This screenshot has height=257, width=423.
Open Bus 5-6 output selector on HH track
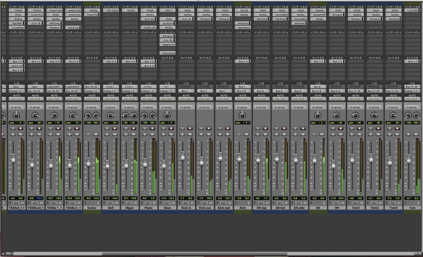[x=337, y=91]
